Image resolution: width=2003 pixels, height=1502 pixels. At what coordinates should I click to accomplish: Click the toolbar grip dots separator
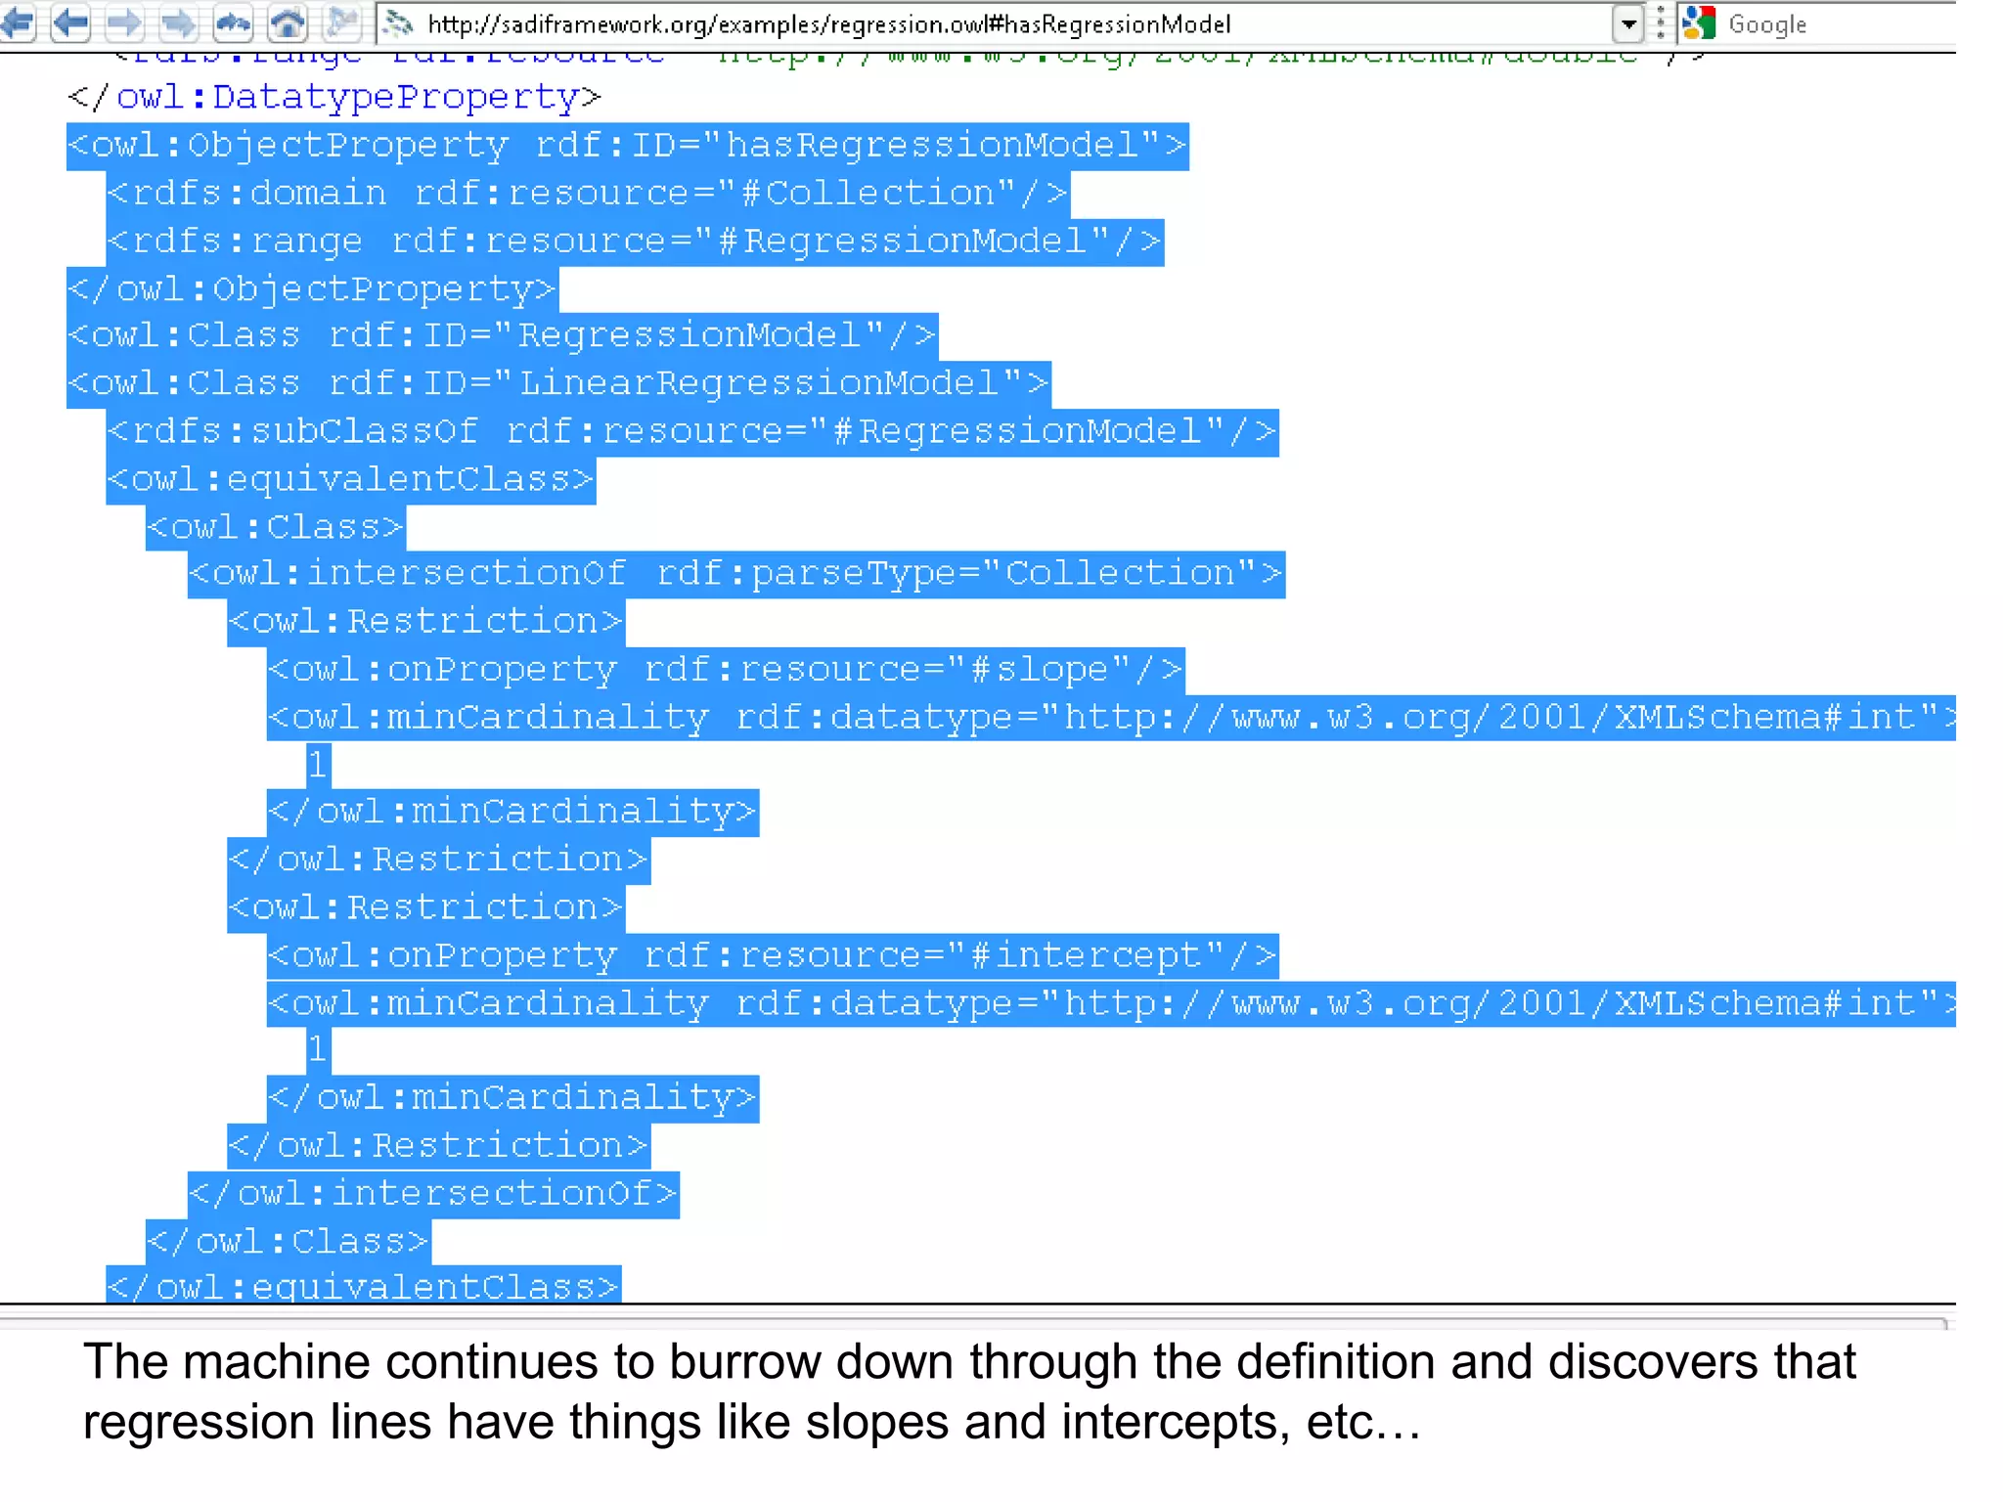tap(1661, 23)
